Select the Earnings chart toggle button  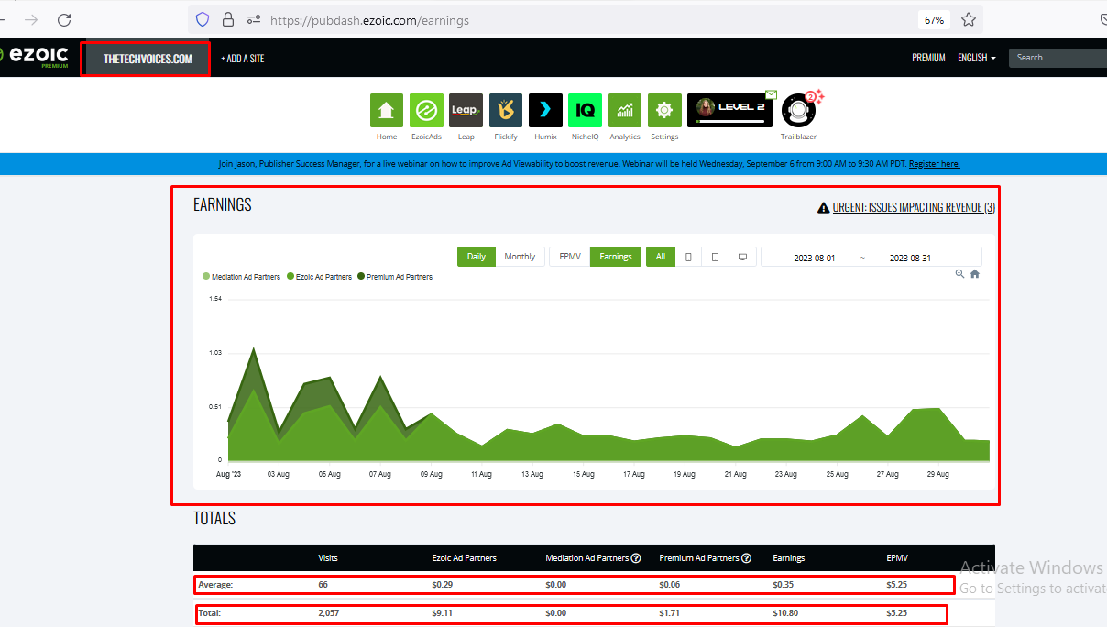pyautogui.click(x=616, y=257)
